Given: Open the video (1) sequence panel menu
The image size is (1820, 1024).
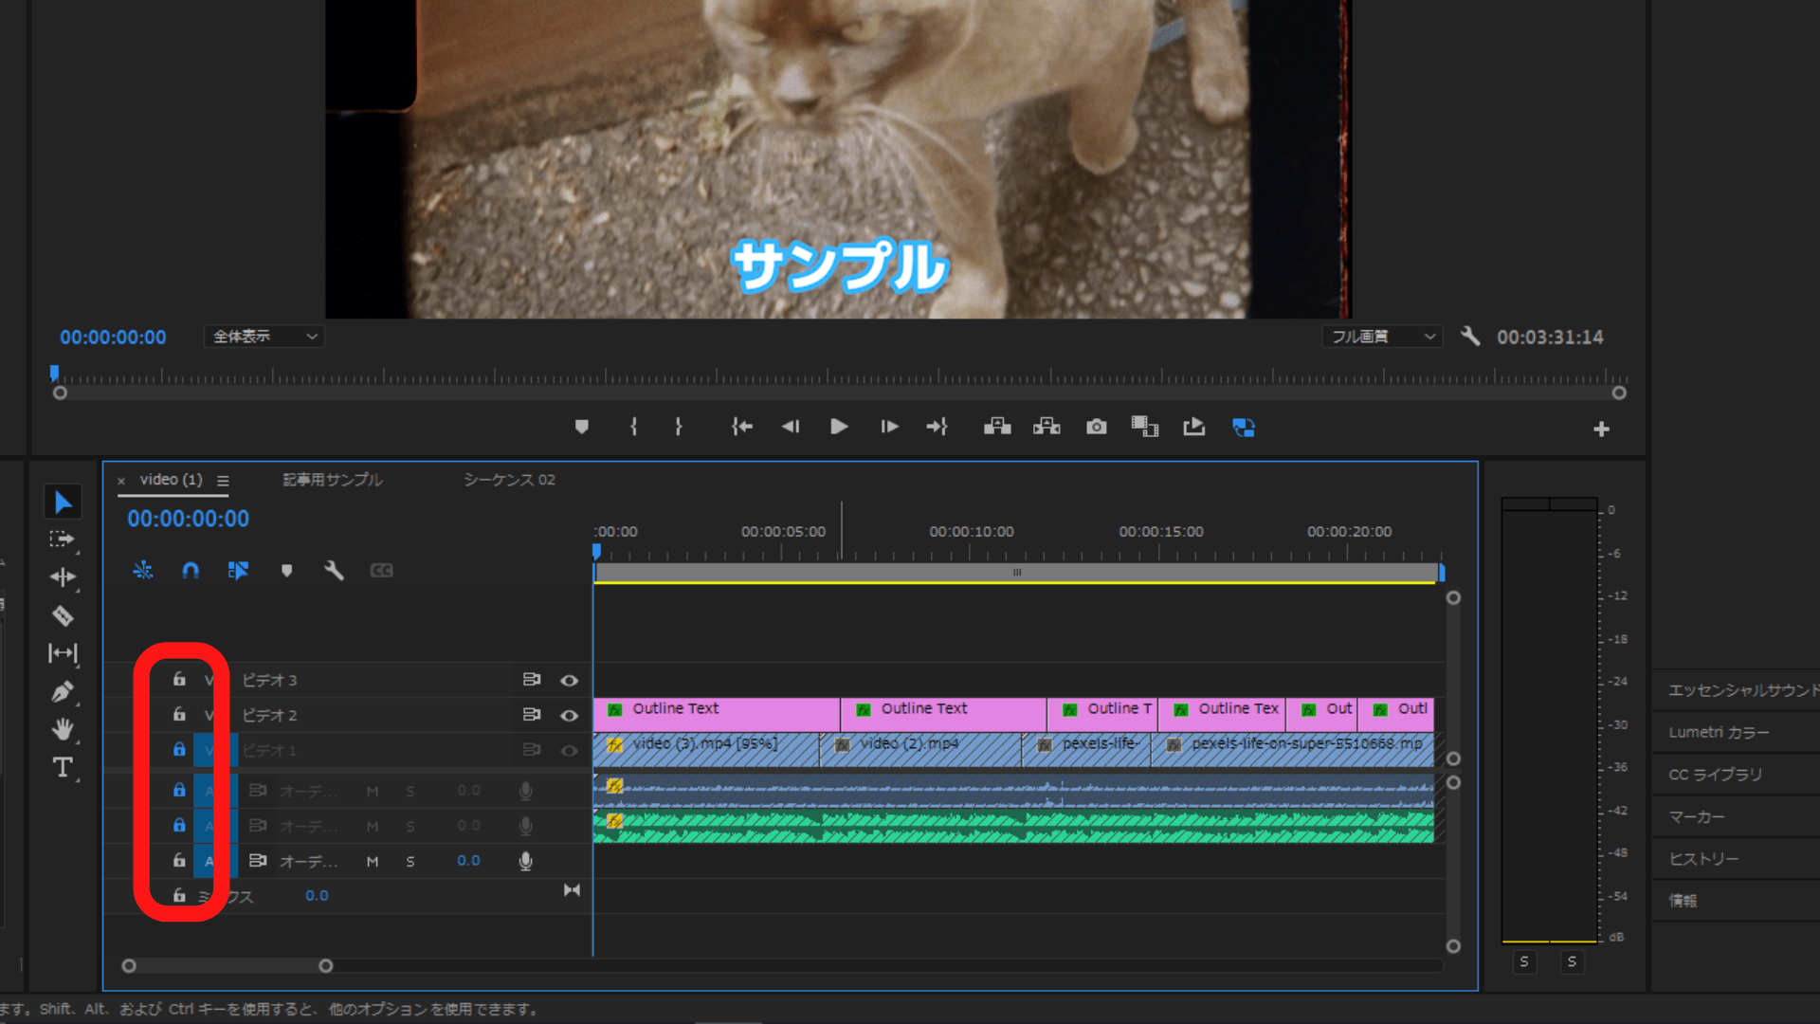Looking at the screenshot, I should tap(223, 481).
